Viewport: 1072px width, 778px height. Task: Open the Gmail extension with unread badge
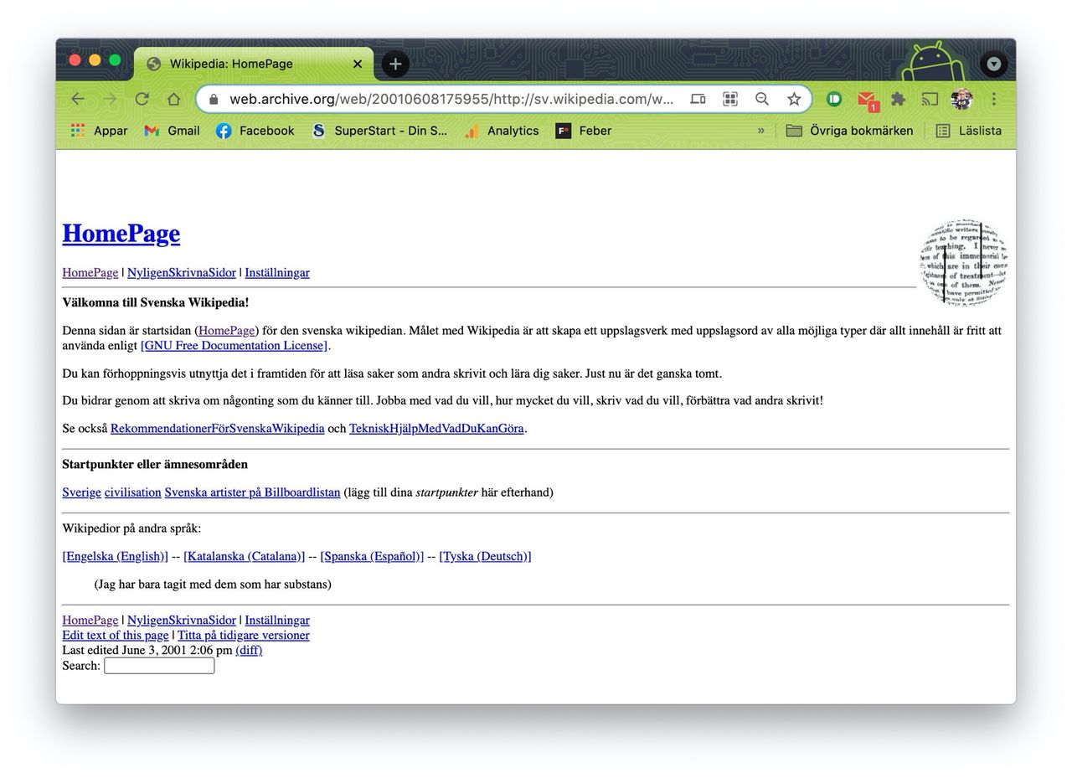pyautogui.click(x=867, y=100)
